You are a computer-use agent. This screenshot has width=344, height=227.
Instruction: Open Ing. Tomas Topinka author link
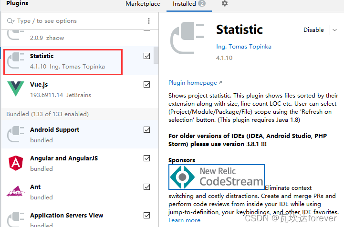click(x=244, y=47)
